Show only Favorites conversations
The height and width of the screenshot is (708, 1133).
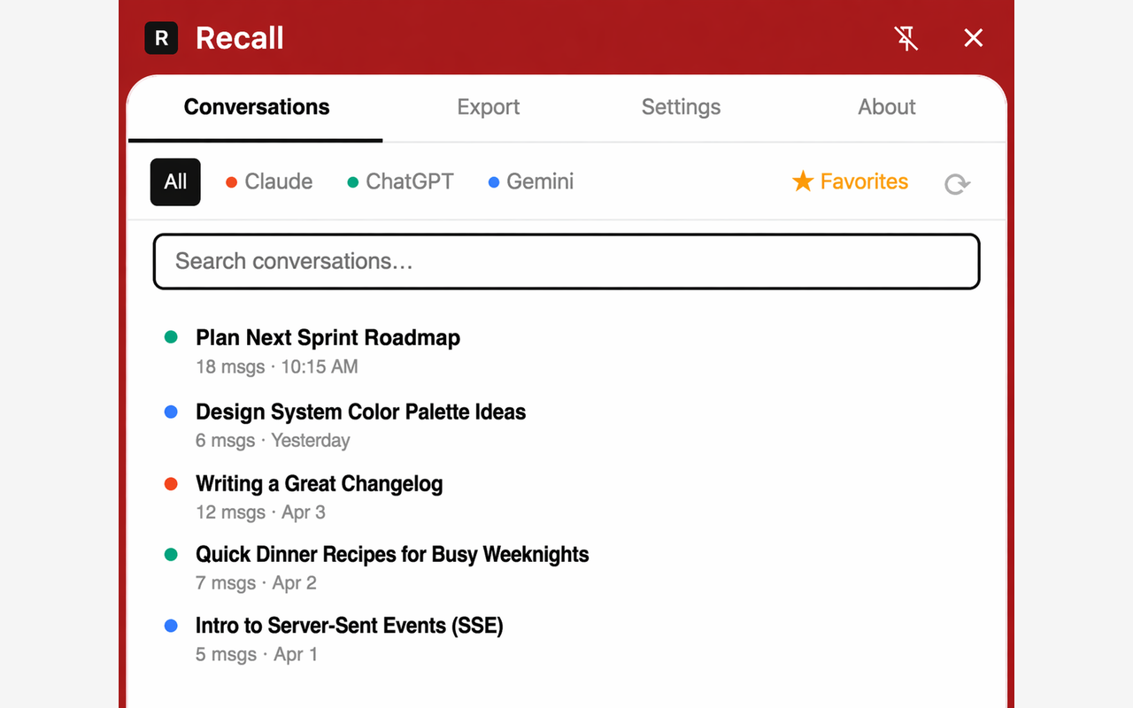(x=850, y=181)
